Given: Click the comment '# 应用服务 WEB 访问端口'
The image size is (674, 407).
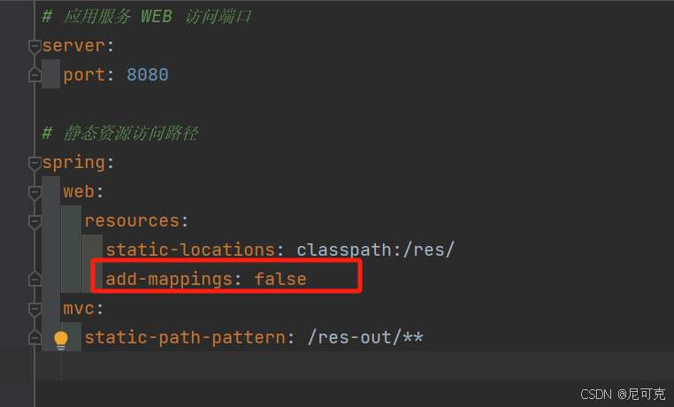Looking at the screenshot, I should 147,17.
